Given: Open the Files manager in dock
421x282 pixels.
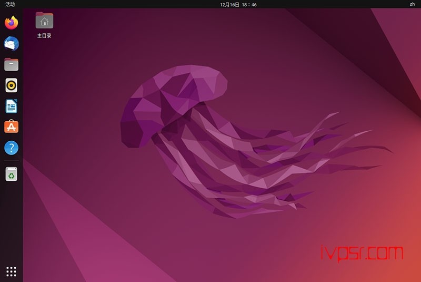Looking at the screenshot, I should [11, 64].
